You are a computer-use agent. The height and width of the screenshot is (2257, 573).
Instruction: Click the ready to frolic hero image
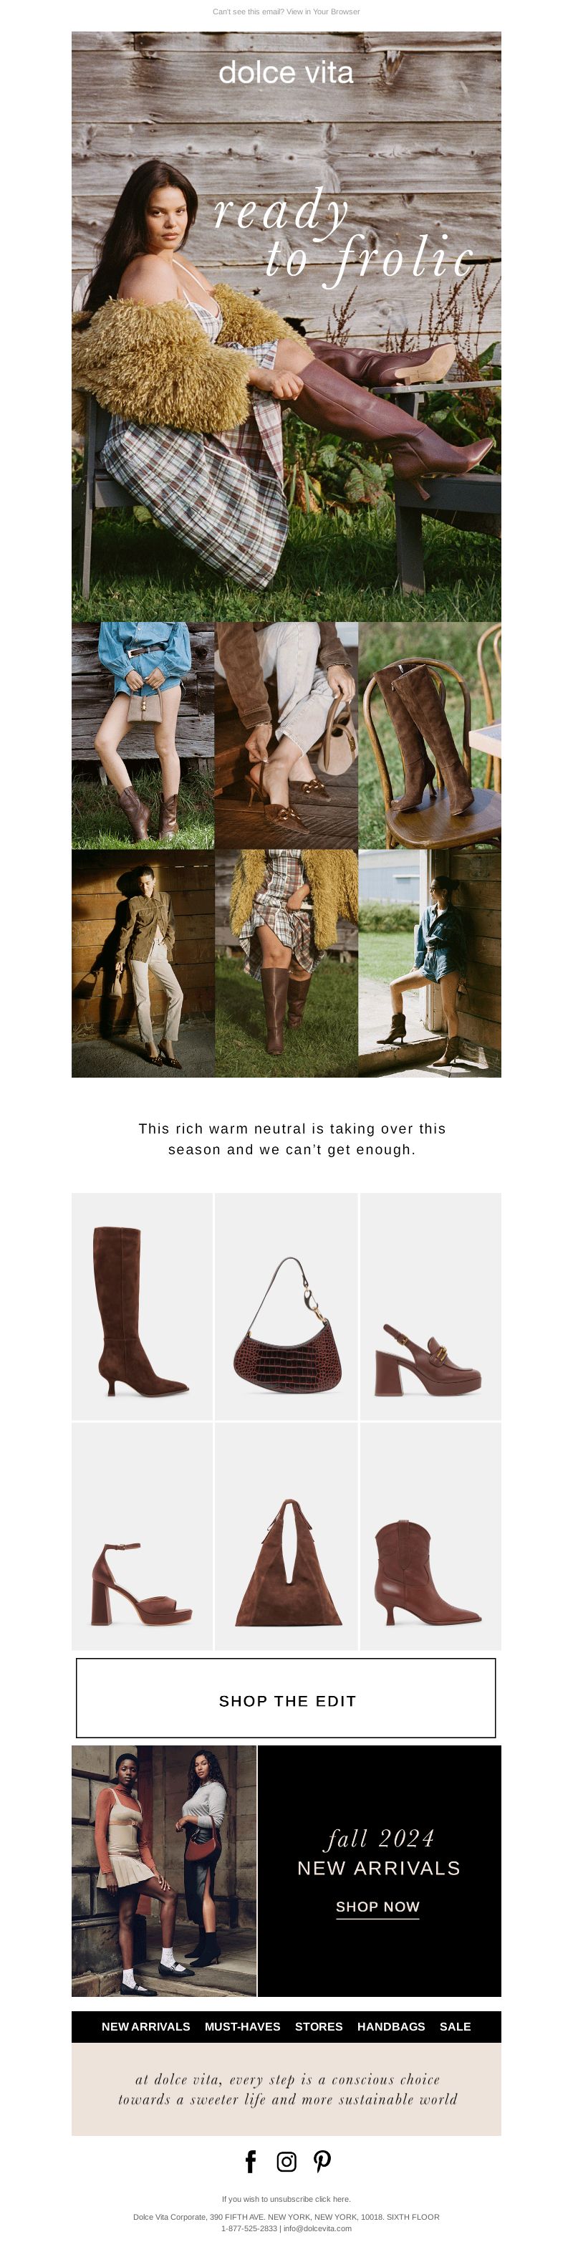click(x=286, y=327)
